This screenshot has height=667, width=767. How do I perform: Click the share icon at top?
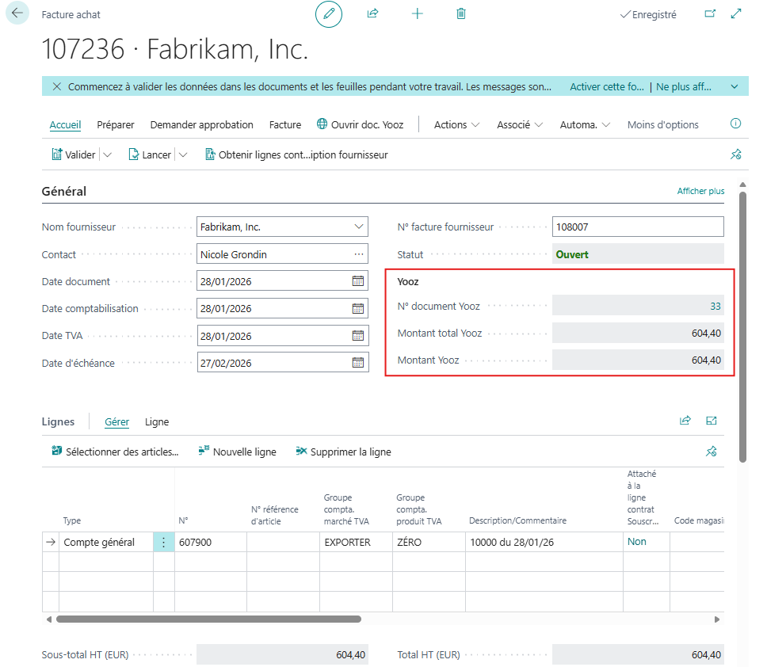(372, 14)
